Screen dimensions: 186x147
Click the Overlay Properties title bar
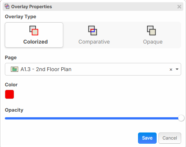click(x=93, y=6)
